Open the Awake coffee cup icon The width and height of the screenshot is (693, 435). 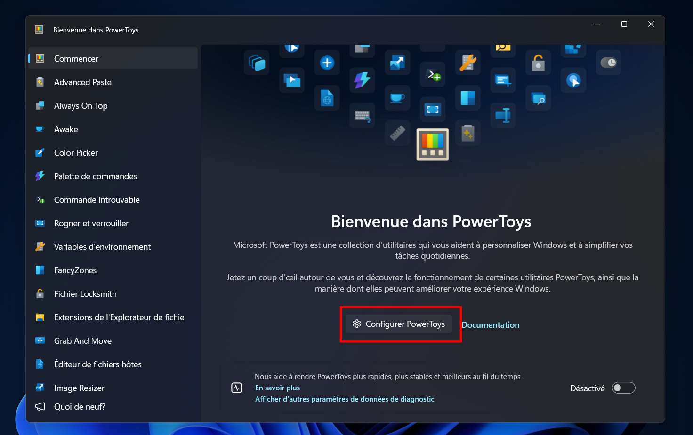pyautogui.click(x=40, y=129)
